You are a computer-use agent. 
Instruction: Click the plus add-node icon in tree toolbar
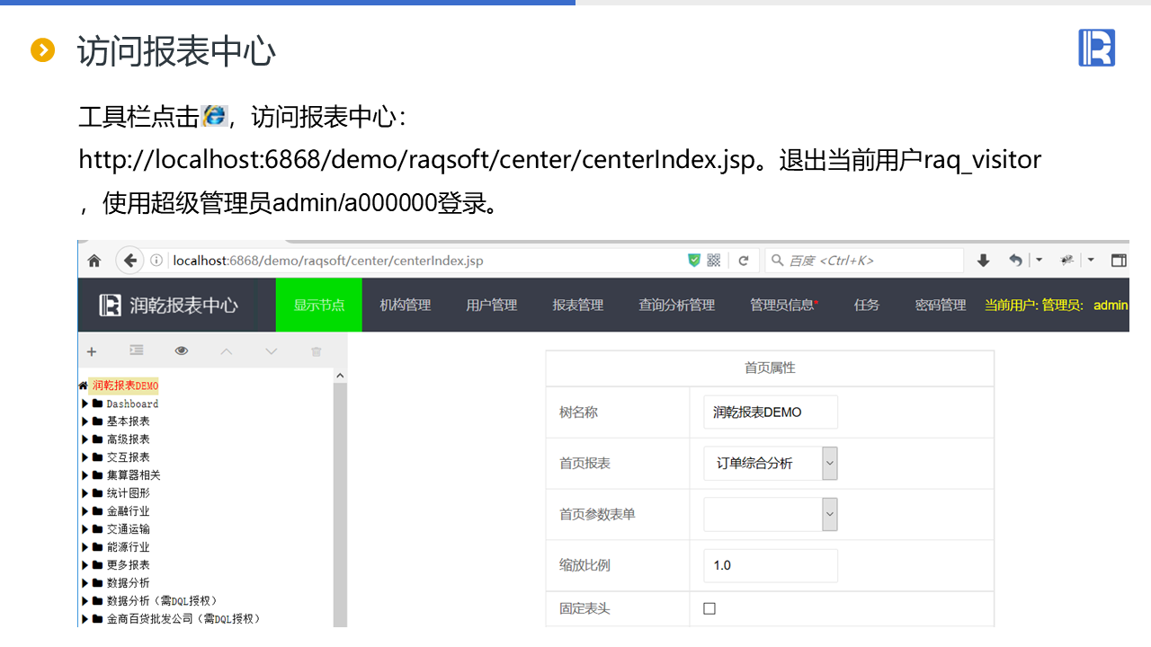[92, 351]
